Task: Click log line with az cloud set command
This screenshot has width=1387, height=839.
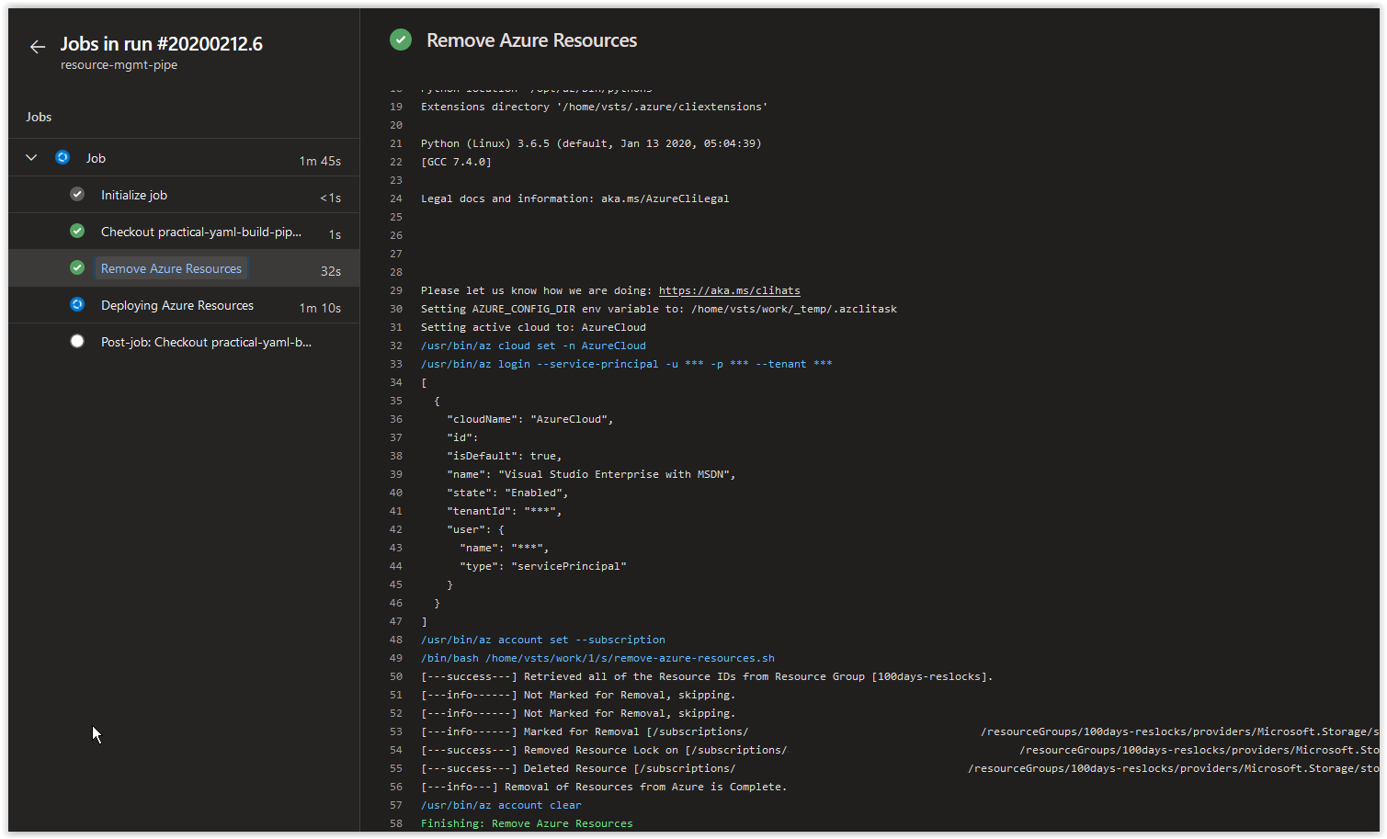Action: coord(533,346)
